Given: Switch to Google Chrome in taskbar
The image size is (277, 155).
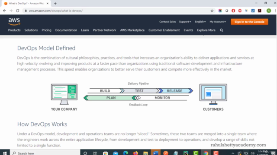Looking at the screenshot, I should pyautogui.click(x=206, y=153).
